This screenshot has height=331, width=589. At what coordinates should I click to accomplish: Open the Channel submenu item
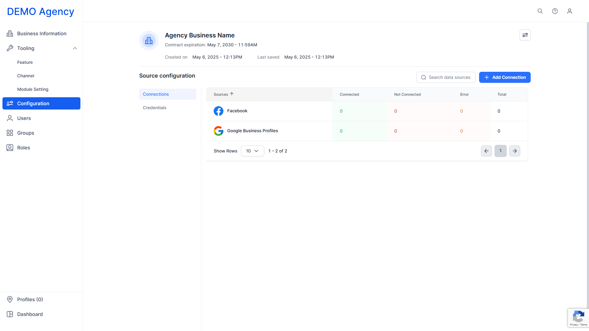pos(26,76)
